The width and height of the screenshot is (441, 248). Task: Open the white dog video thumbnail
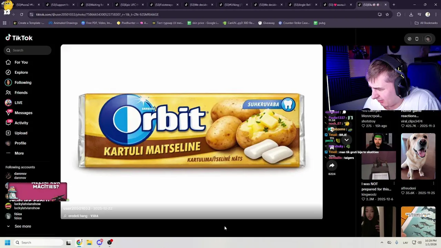point(418,156)
